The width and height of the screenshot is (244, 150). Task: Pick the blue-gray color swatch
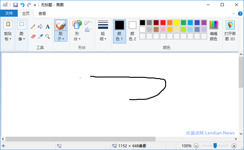point(197,29)
